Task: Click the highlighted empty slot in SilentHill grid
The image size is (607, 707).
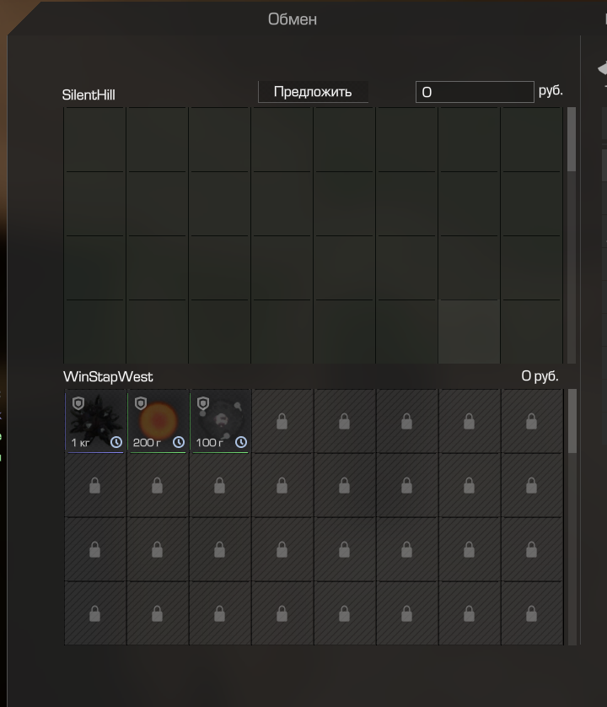Action: (x=469, y=332)
